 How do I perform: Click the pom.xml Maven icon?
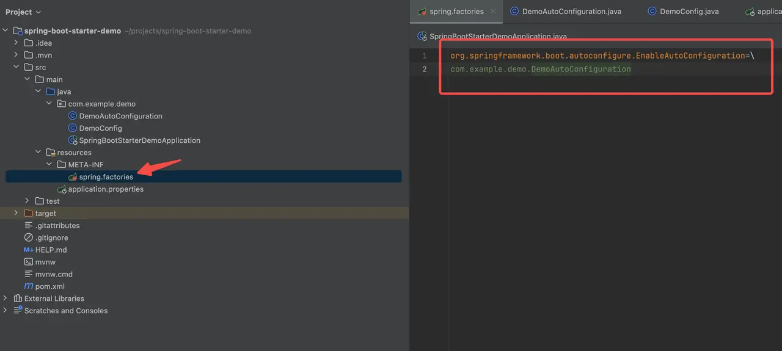(28, 286)
